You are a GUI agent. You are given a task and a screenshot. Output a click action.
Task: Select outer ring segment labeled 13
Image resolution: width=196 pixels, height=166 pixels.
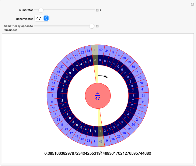pos(52,96)
